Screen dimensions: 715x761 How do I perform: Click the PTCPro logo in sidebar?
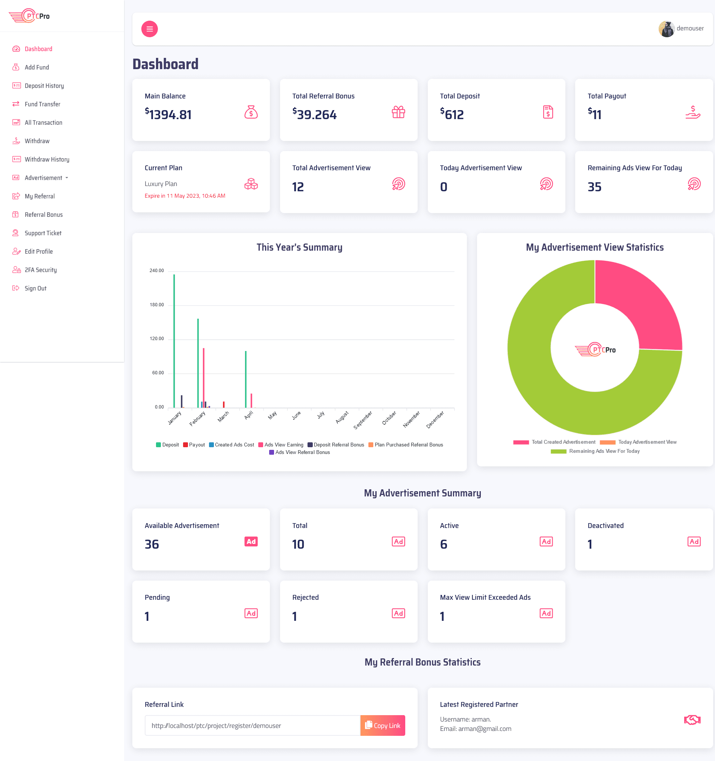click(x=29, y=16)
